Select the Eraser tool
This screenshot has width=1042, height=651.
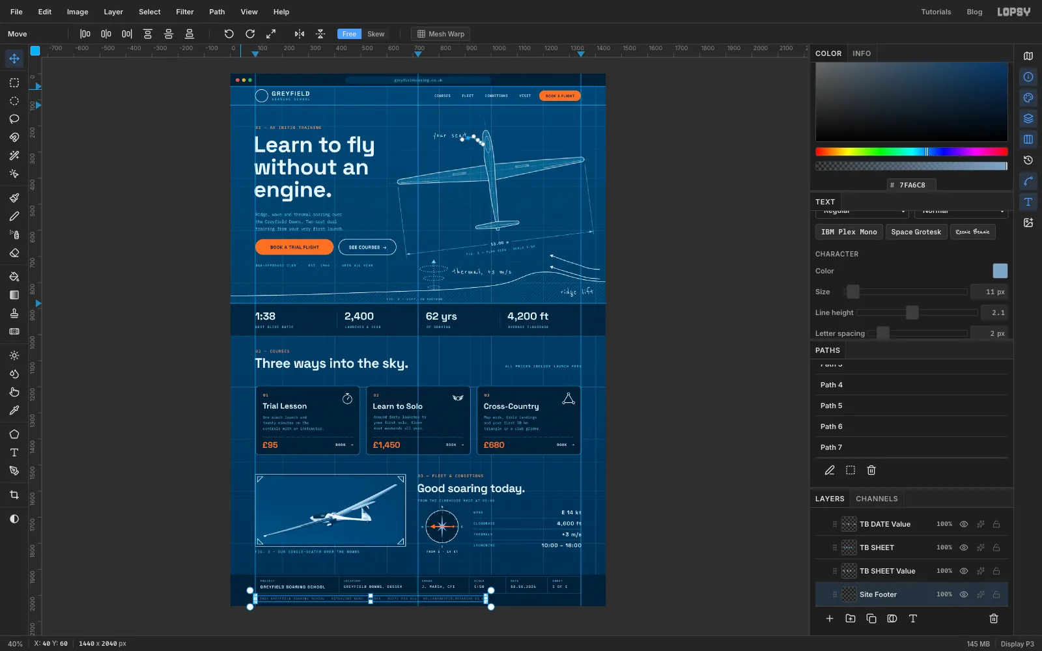pyautogui.click(x=14, y=253)
